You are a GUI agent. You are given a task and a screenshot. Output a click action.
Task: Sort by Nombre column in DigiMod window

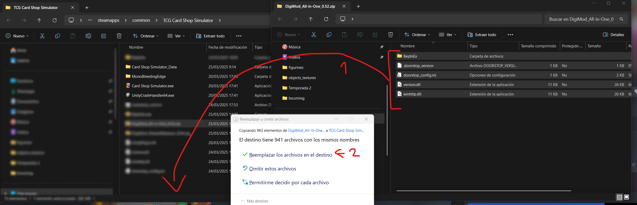pos(408,46)
